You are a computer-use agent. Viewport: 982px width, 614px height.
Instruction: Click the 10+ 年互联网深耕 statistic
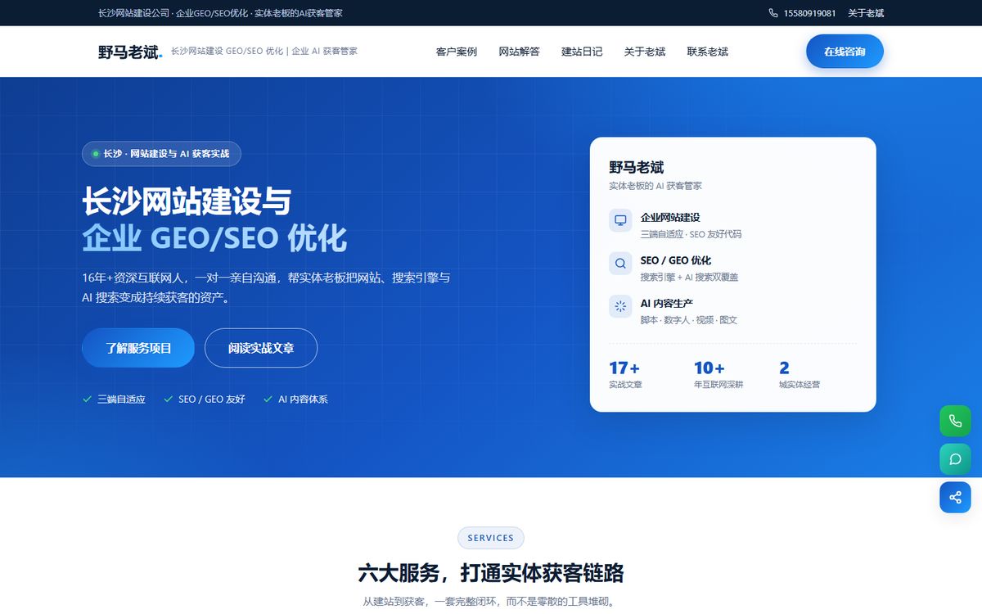(718, 374)
